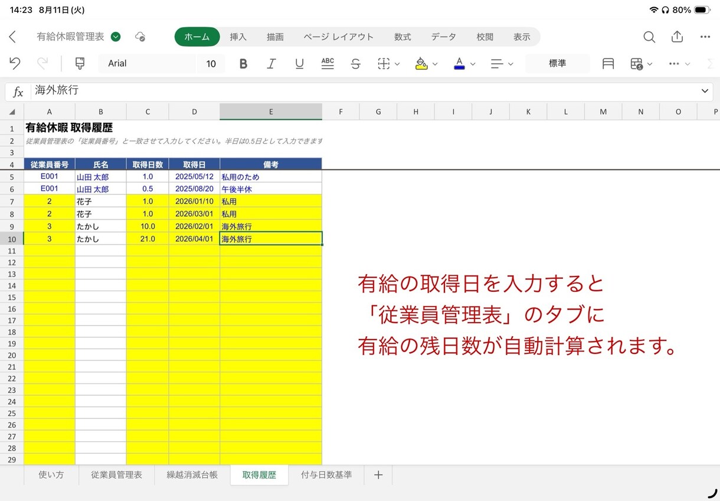Open the top-right three-dot menu
The width and height of the screenshot is (720, 501).
[x=705, y=37]
